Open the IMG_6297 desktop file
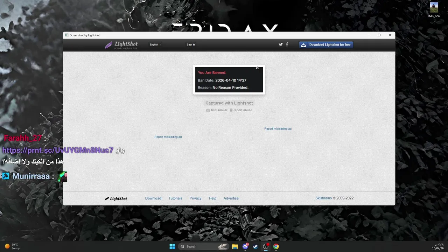448x252 pixels. coord(434,10)
